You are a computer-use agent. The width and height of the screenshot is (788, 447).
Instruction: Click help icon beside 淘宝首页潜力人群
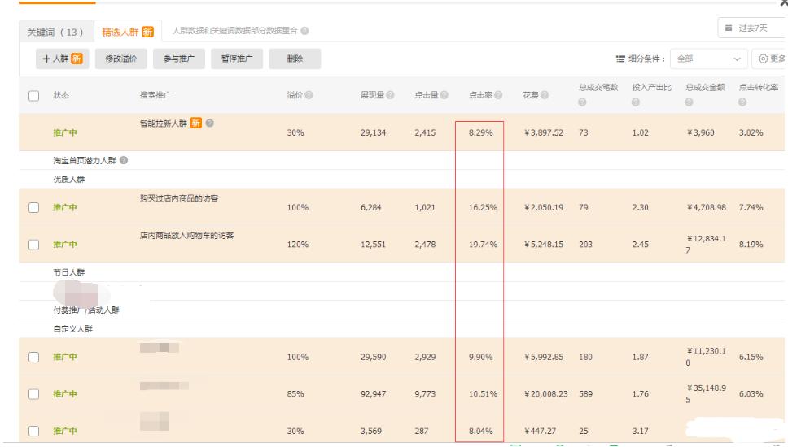point(124,160)
